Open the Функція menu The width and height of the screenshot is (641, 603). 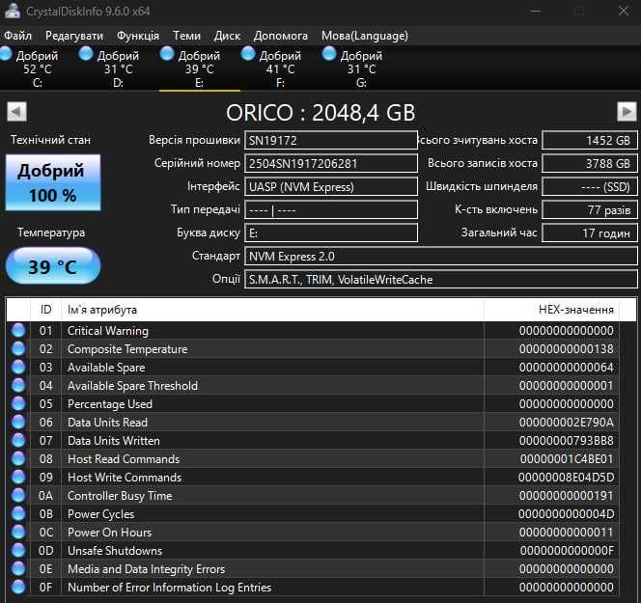(138, 36)
